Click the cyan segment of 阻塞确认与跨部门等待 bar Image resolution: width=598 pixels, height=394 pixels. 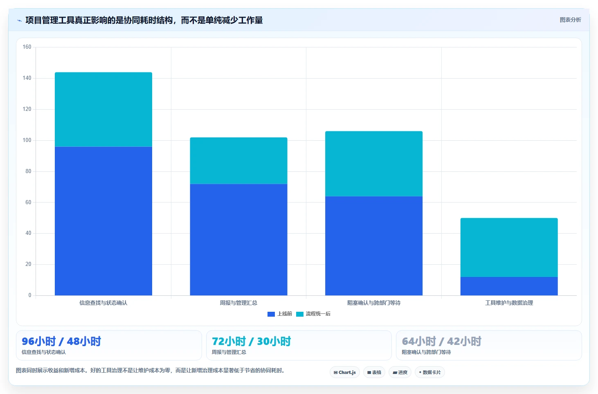click(x=374, y=164)
